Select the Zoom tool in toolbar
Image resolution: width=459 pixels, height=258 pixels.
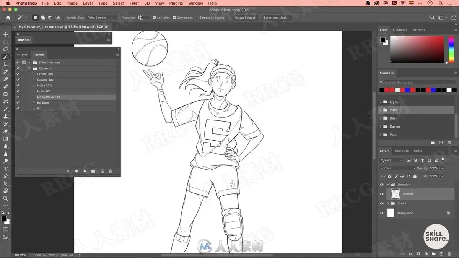pyautogui.click(x=6, y=198)
